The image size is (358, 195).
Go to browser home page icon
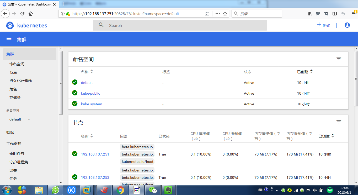(x=31, y=14)
